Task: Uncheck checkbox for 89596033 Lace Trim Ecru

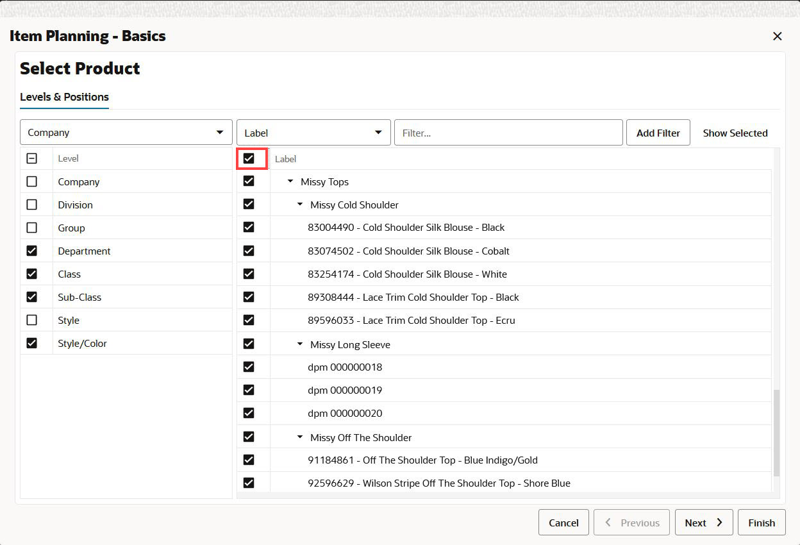Action: 249,320
